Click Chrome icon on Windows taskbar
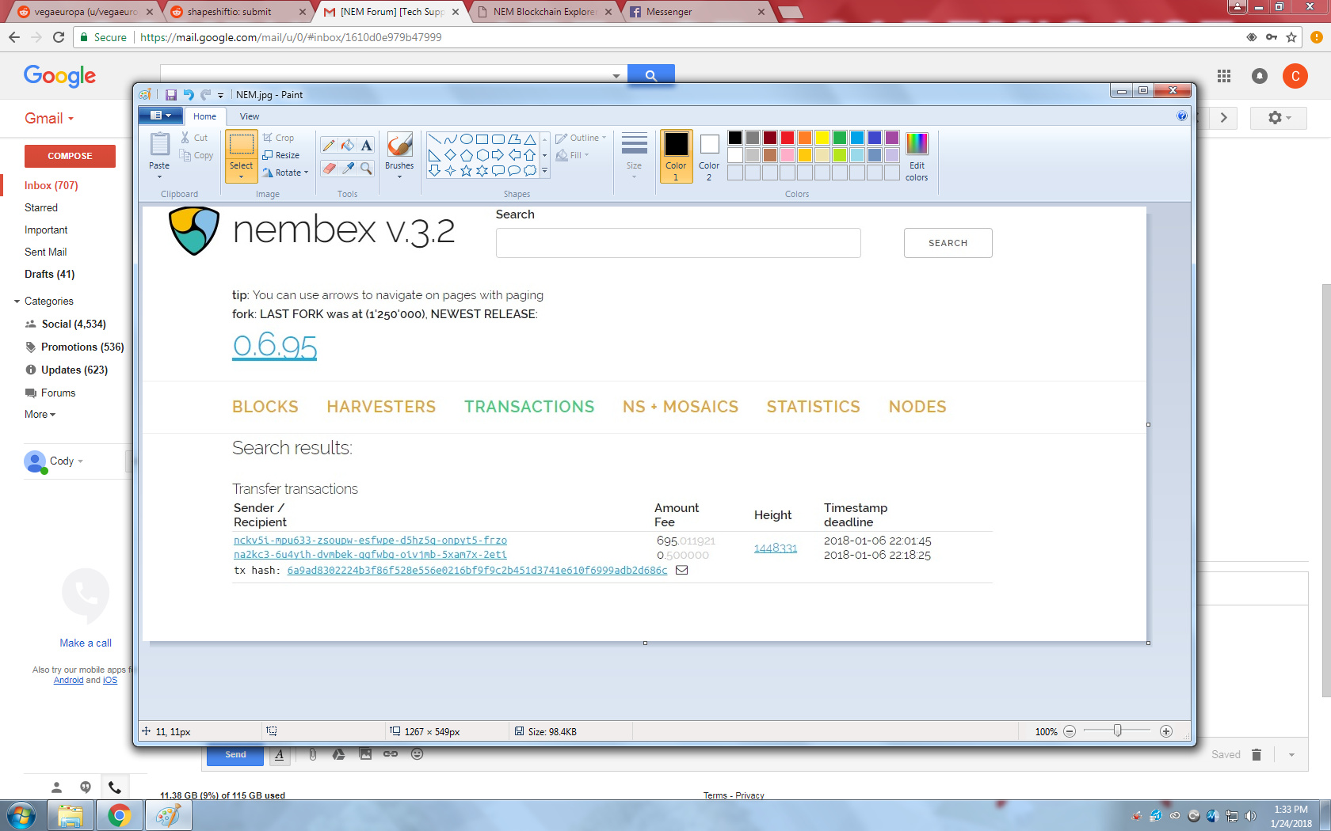This screenshot has width=1331, height=831. 120,815
